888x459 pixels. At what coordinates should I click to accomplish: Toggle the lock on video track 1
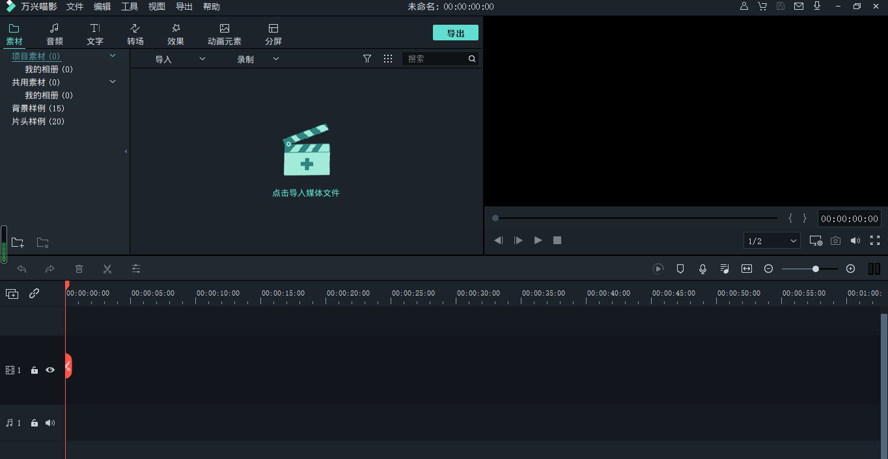click(35, 370)
